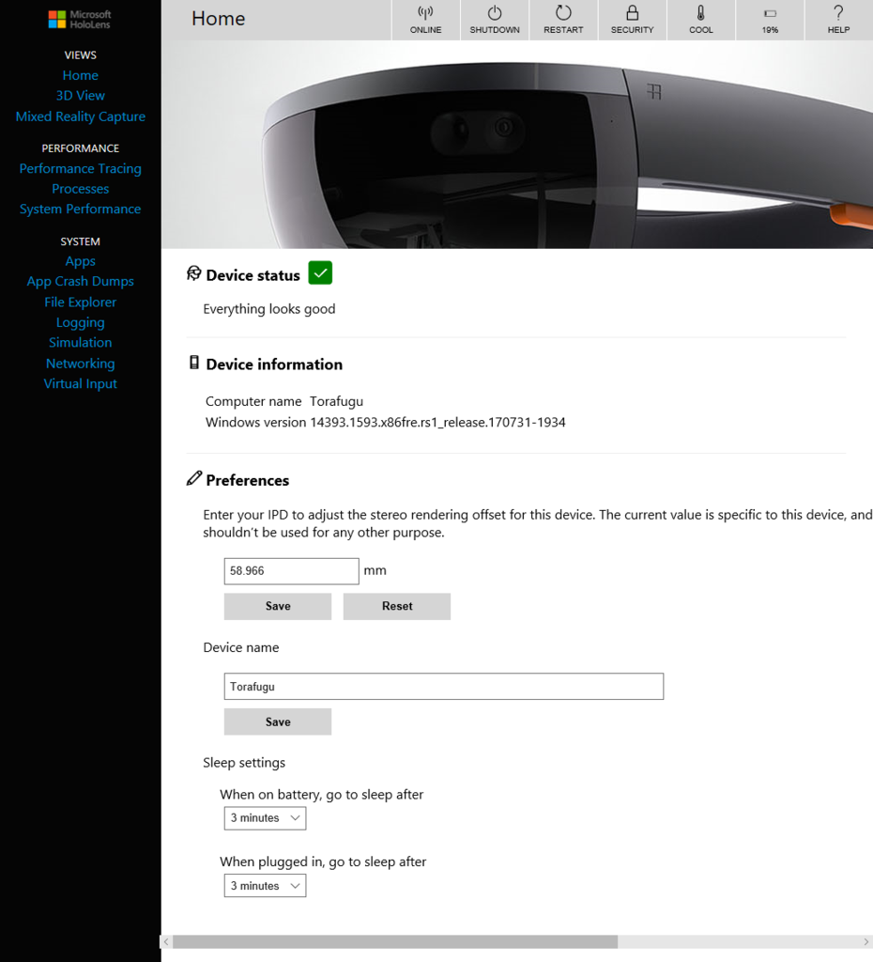The height and width of the screenshot is (962, 873).
Task: Open File Explorer in sidebar
Action: pos(81,303)
